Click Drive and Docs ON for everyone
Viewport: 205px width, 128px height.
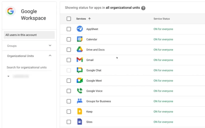point(163,50)
